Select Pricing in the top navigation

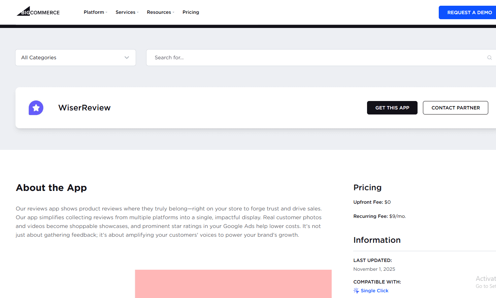coord(191,12)
